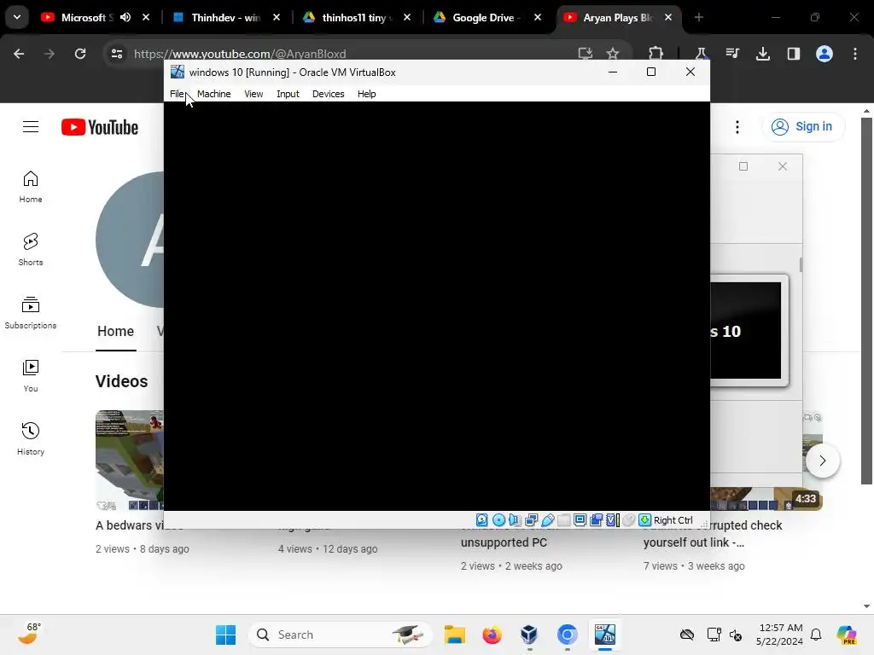Click the address bar URL

click(x=240, y=54)
